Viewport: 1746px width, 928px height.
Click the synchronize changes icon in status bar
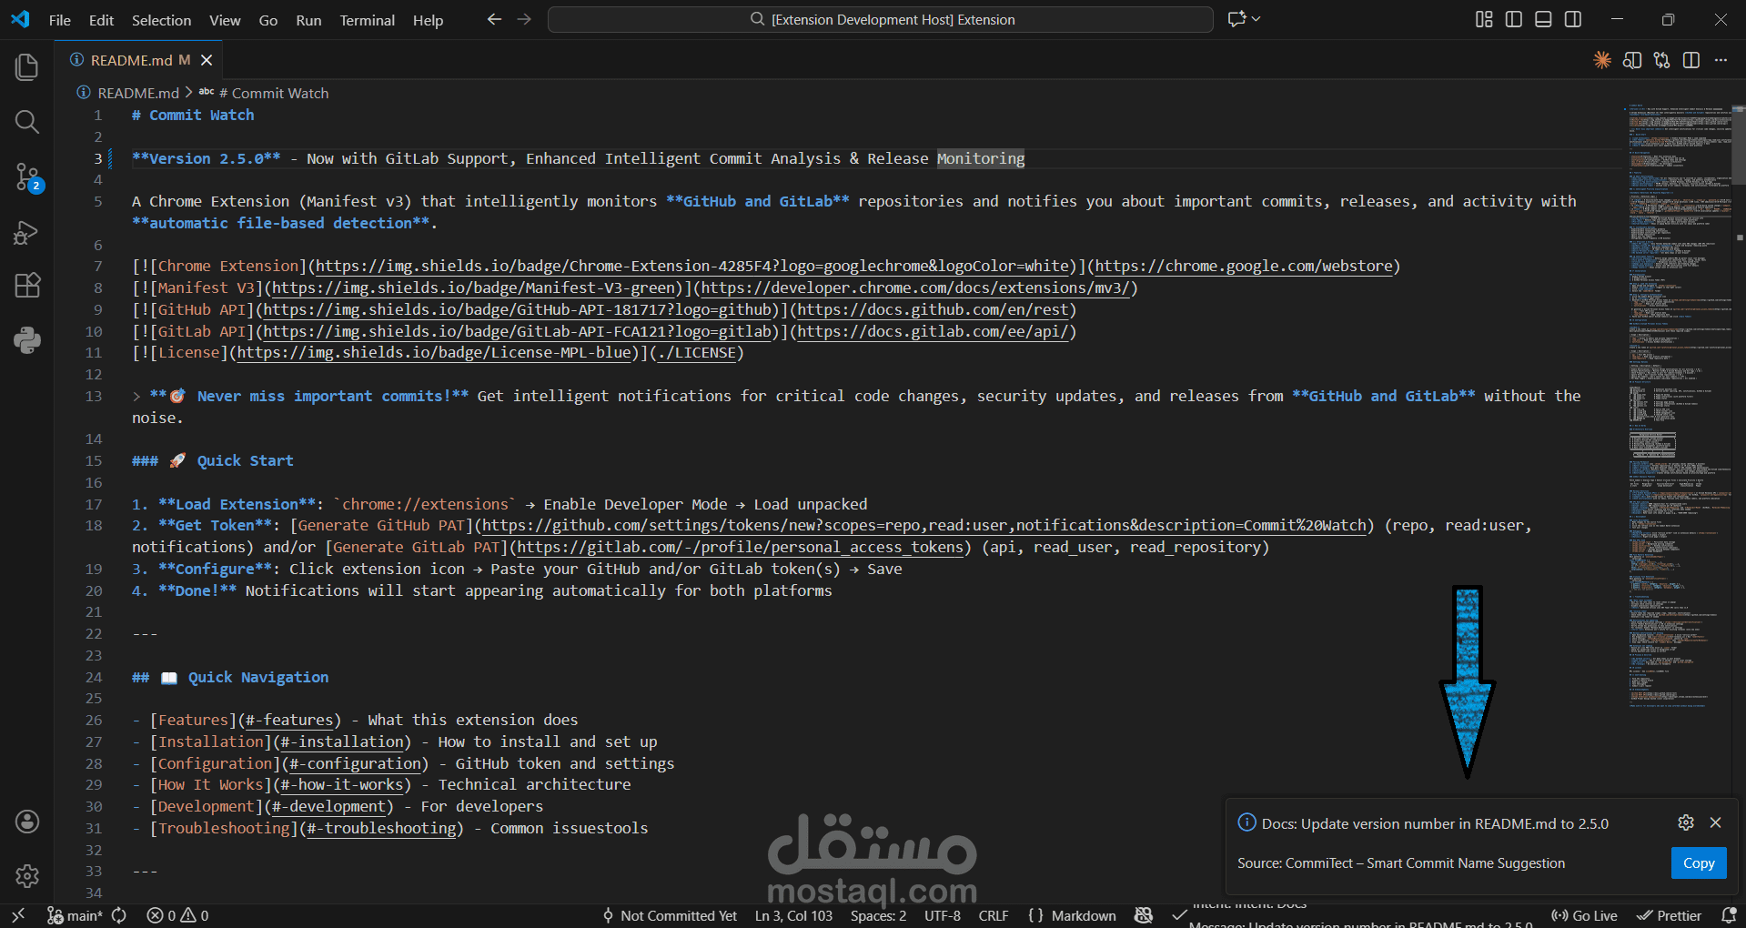pos(119,915)
